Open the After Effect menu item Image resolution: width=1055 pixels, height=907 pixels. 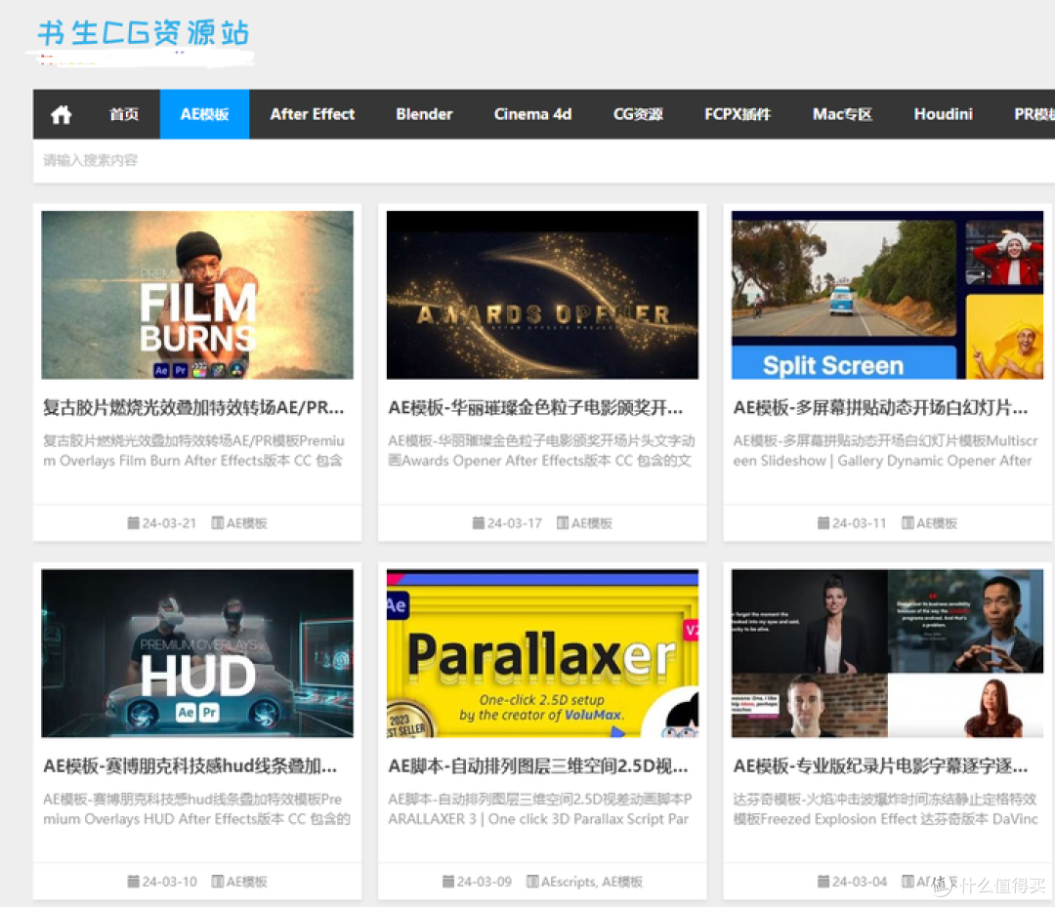313,114
